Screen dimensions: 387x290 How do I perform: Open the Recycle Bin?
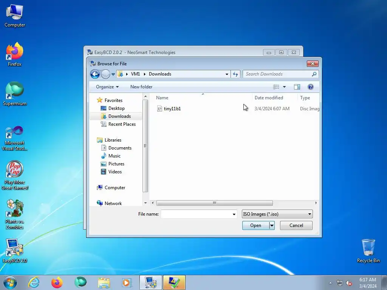368,251
